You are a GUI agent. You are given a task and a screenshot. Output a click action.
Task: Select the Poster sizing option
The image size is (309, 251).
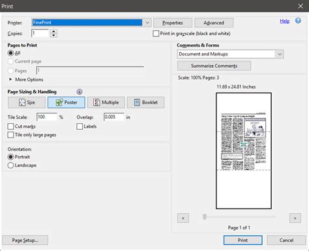click(66, 102)
